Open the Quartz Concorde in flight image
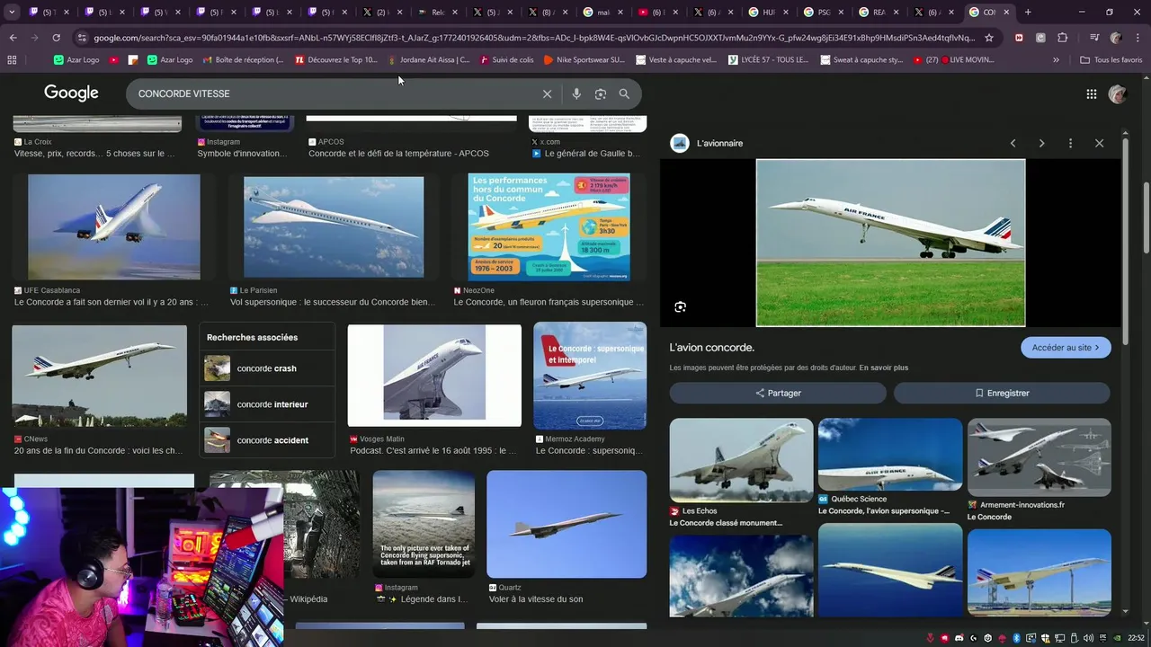Viewport: 1151px width, 647px height. coord(567,524)
